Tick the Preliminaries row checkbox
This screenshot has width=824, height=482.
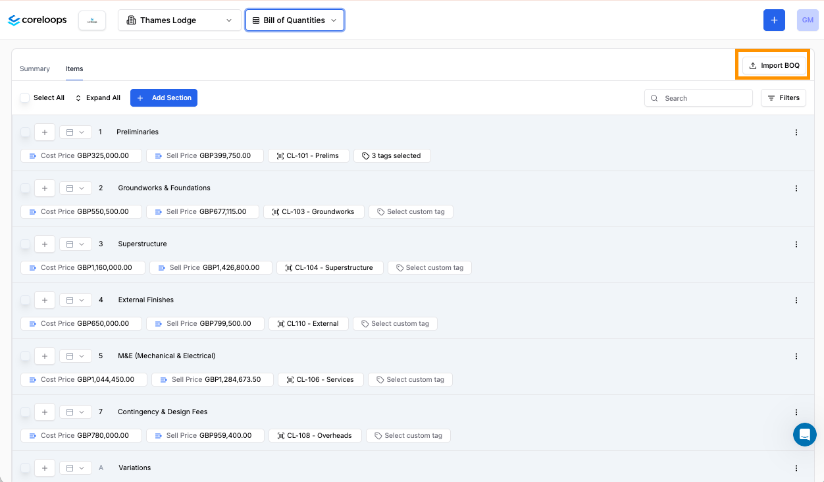coord(25,132)
